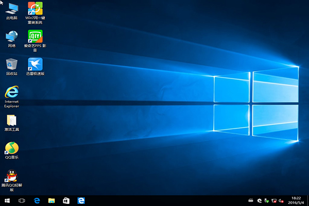The width and height of the screenshot is (309, 206).
Task: Launch Microsoft Edge from the taskbar
Action: 37,200
